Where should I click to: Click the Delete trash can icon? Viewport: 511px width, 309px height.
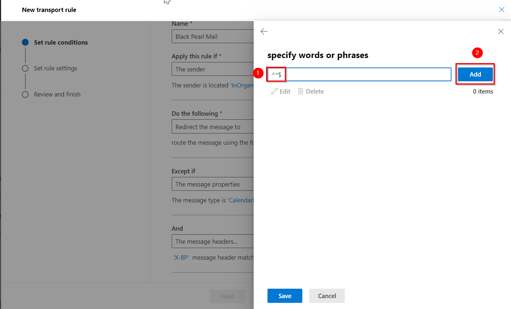pos(301,91)
